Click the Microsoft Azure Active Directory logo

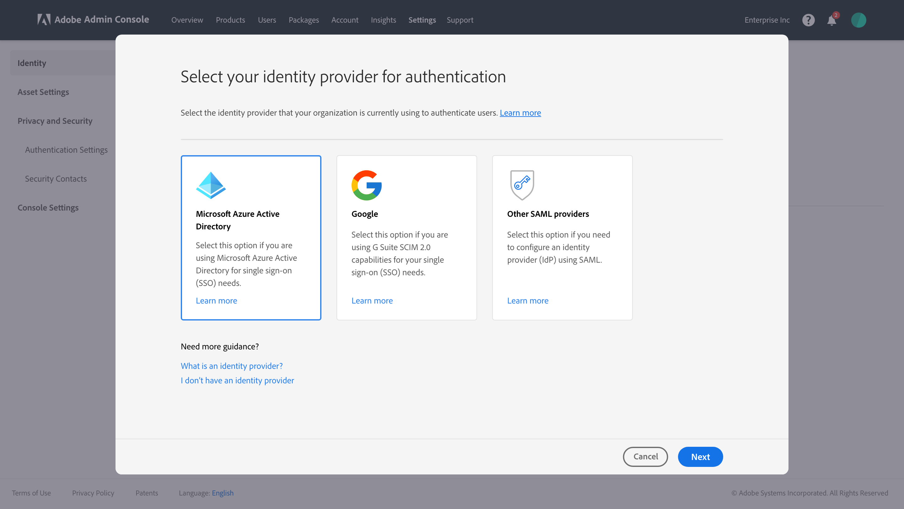coord(211,185)
